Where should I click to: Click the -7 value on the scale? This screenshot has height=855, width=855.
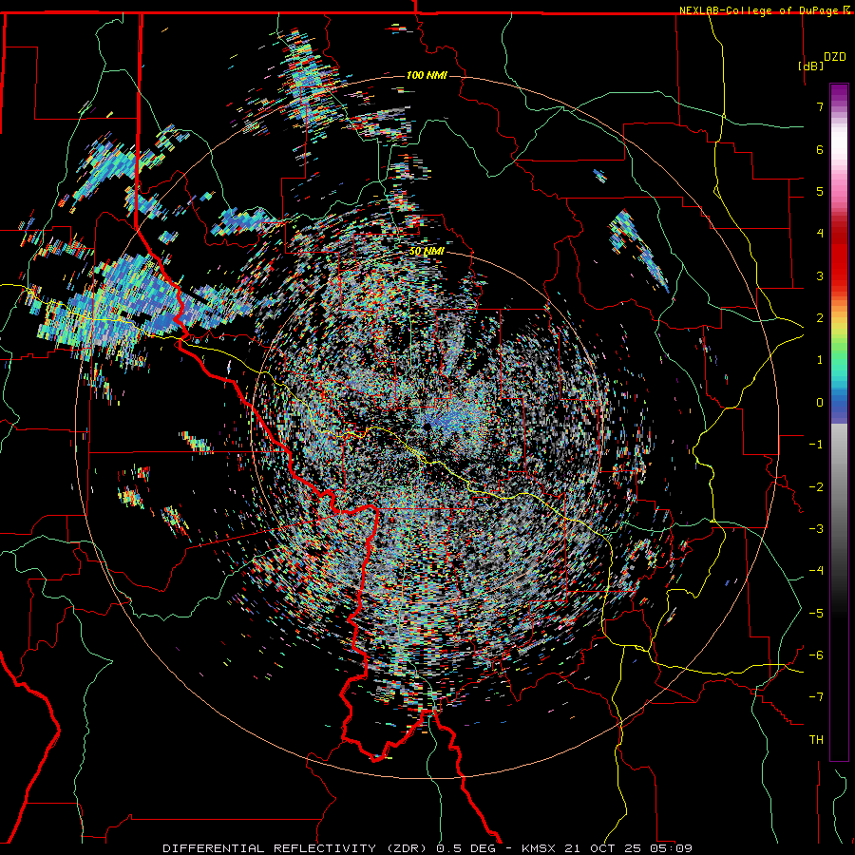coord(816,697)
